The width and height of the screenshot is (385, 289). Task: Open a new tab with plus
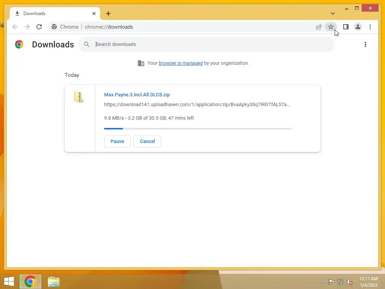108,14
